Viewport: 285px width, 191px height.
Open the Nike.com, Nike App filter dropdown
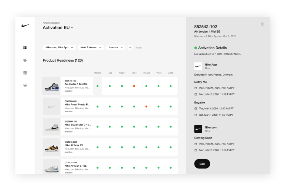(59, 48)
